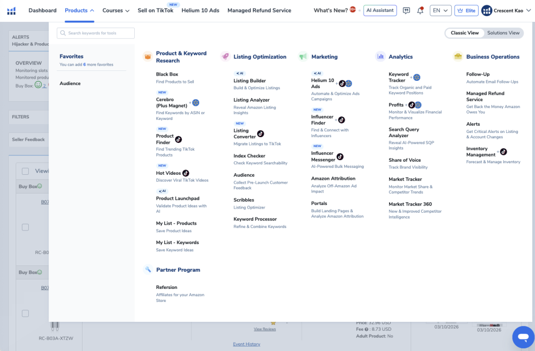Click the Marketing megaphone icon
Screen dimensions: 535x351
click(303, 57)
